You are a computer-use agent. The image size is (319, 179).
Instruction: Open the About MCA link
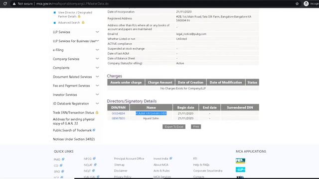tap(160, 165)
